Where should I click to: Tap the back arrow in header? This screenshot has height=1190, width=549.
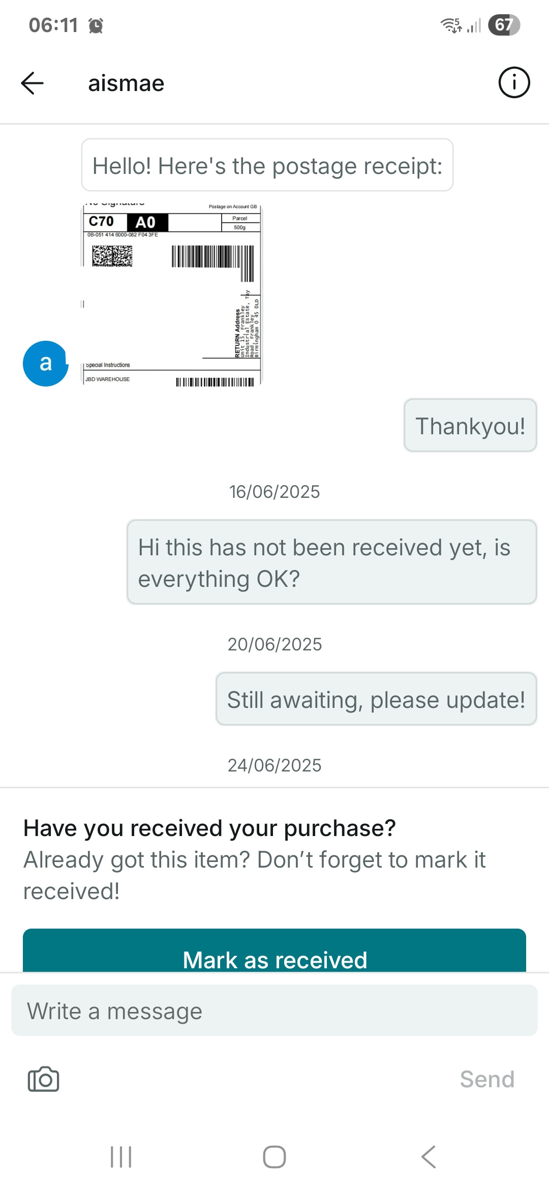32,83
